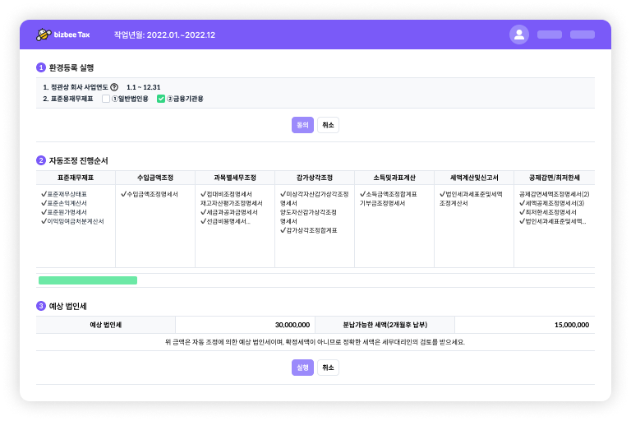
Task: Select the 소득및과표계산 column header
Action: pos(394,177)
